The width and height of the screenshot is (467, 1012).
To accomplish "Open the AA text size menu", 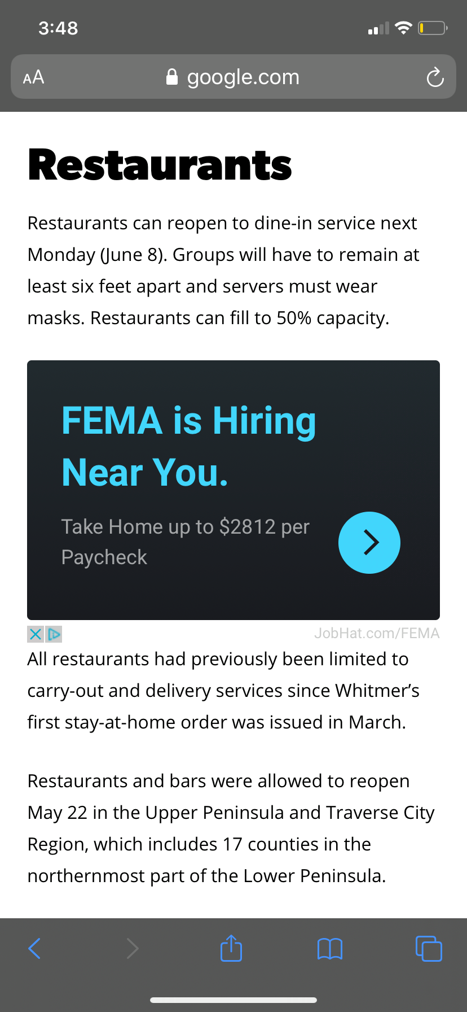I will (33, 77).
